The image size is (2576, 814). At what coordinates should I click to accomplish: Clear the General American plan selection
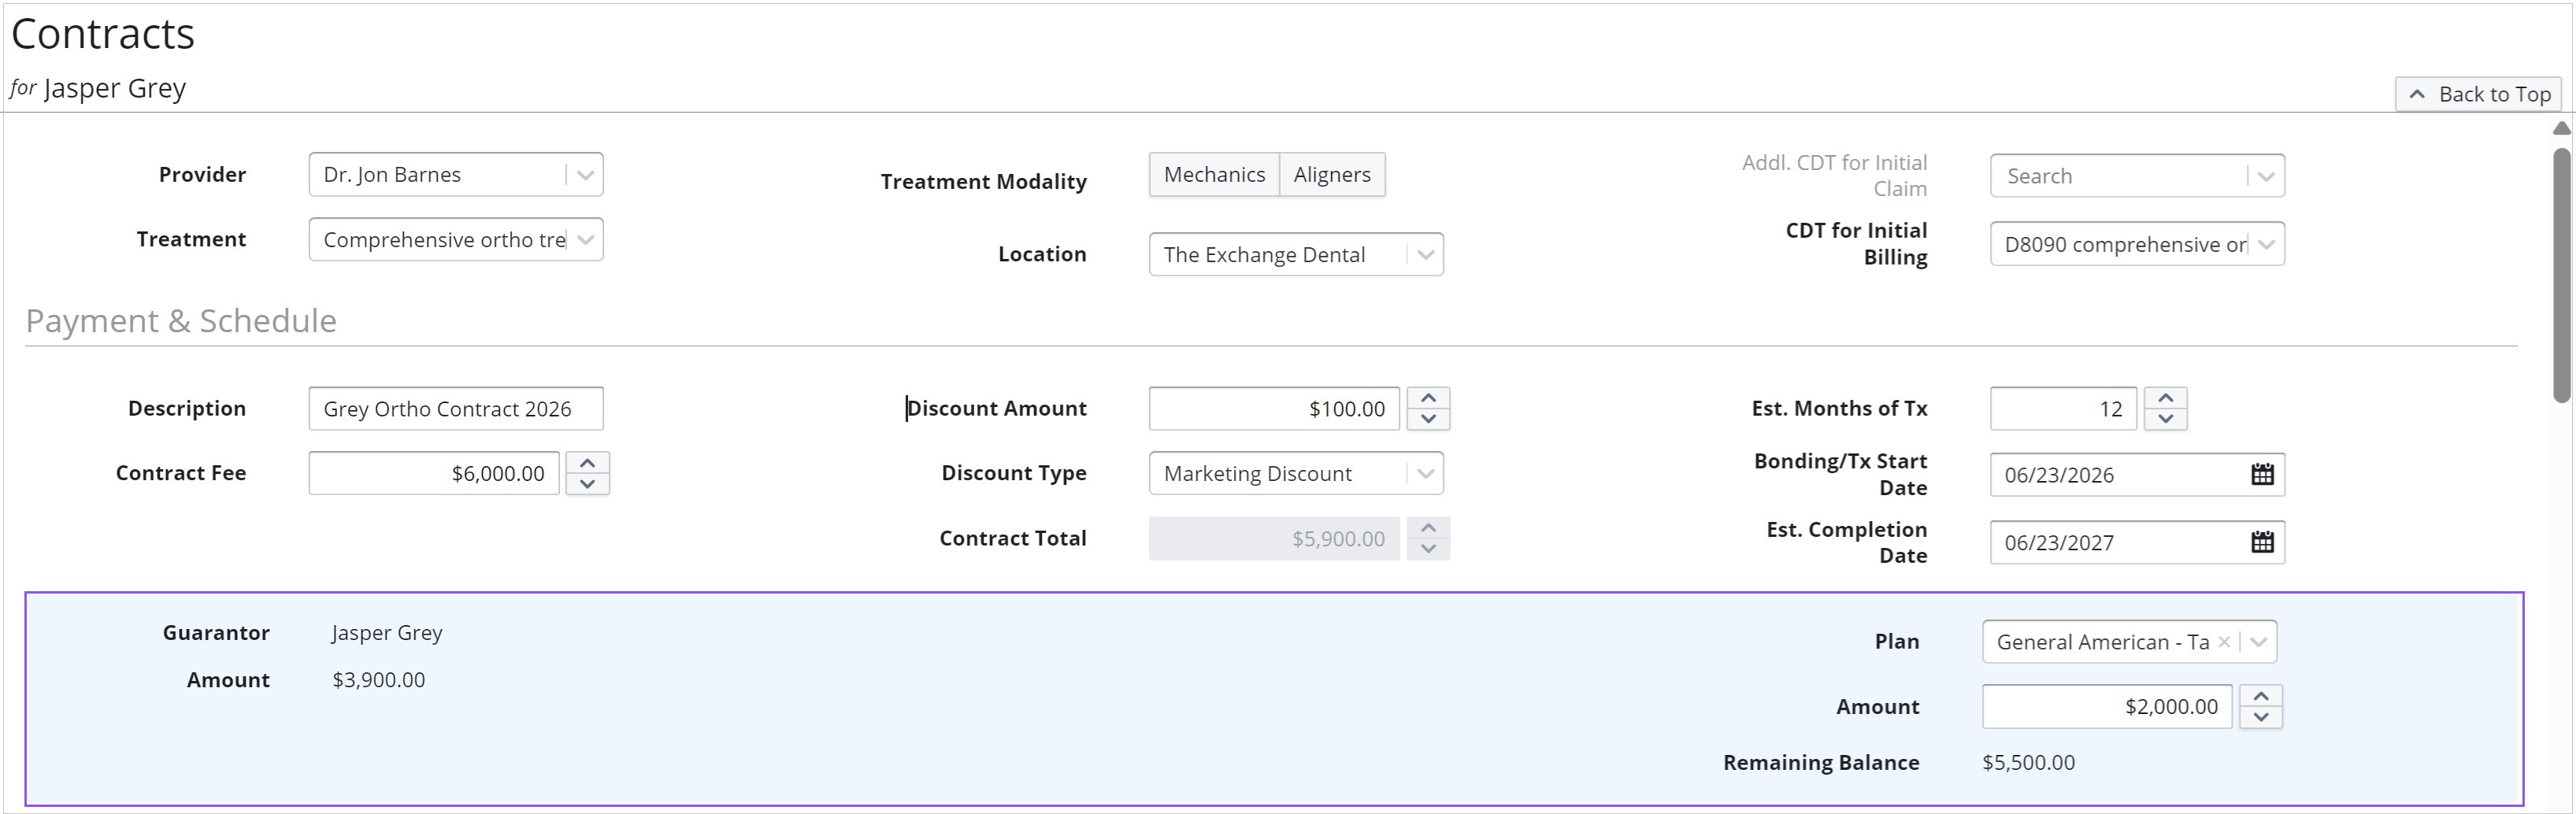point(2224,642)
